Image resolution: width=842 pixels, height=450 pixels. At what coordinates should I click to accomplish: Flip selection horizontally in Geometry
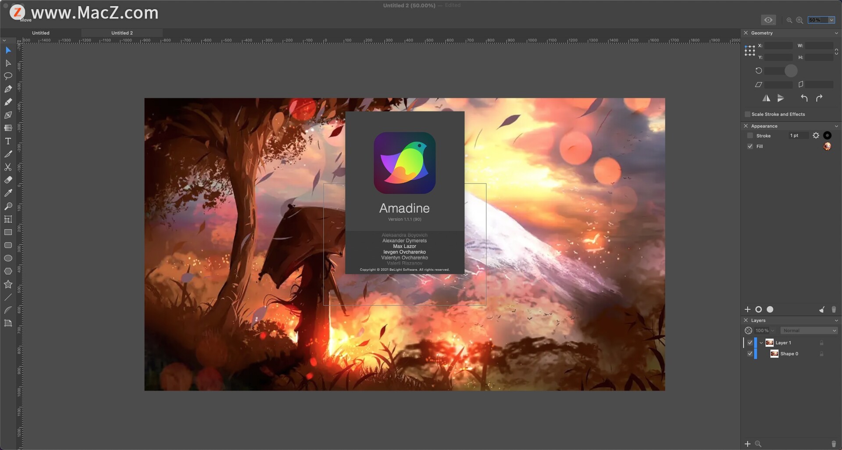coord(766,98)
